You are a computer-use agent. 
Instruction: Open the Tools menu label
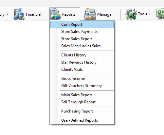click(142, 14)
